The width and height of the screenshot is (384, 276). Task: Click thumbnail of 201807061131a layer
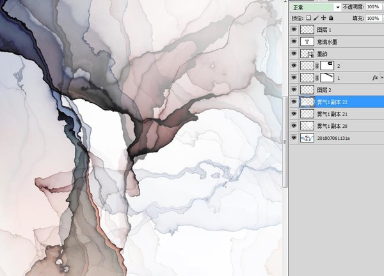pos(307,138)
